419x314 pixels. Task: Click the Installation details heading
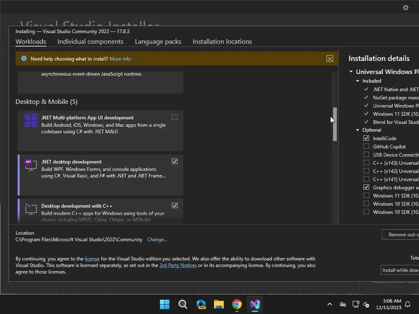379,58
